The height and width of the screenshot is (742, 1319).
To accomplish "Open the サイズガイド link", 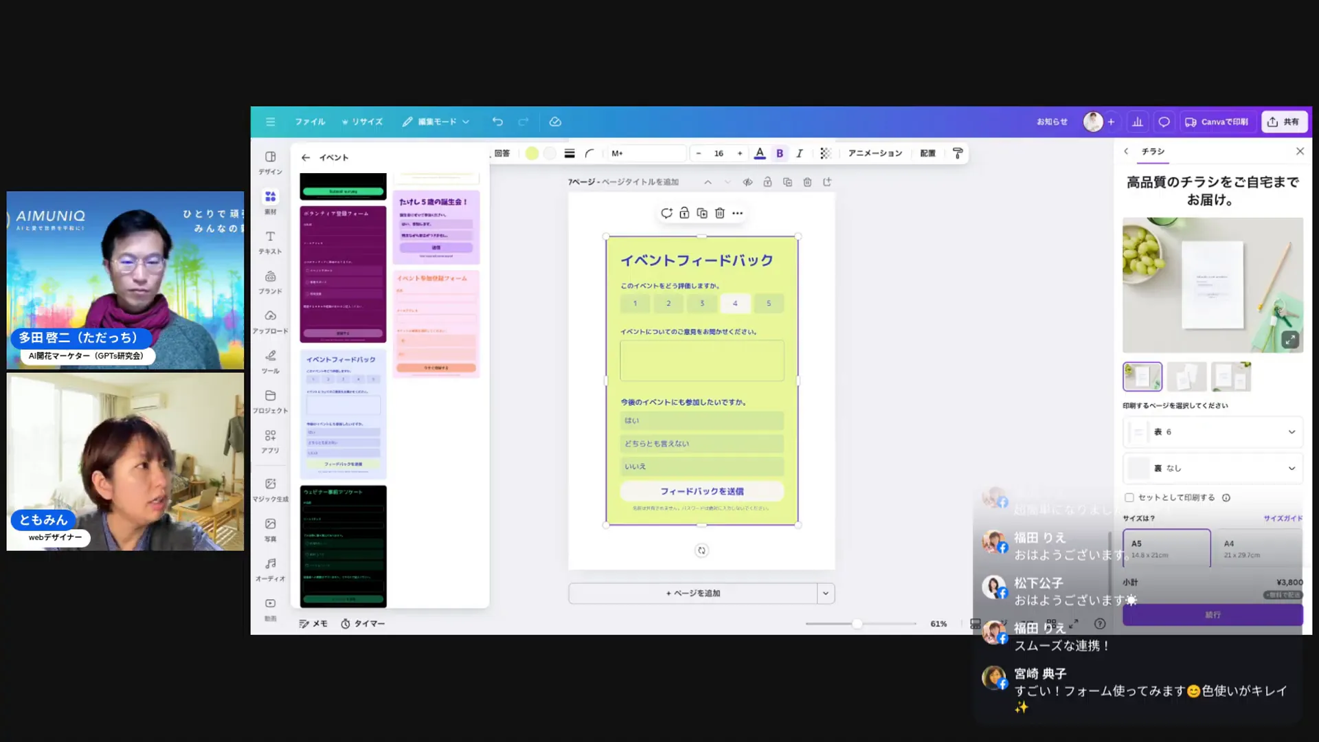I will (x=1283, y=519).
